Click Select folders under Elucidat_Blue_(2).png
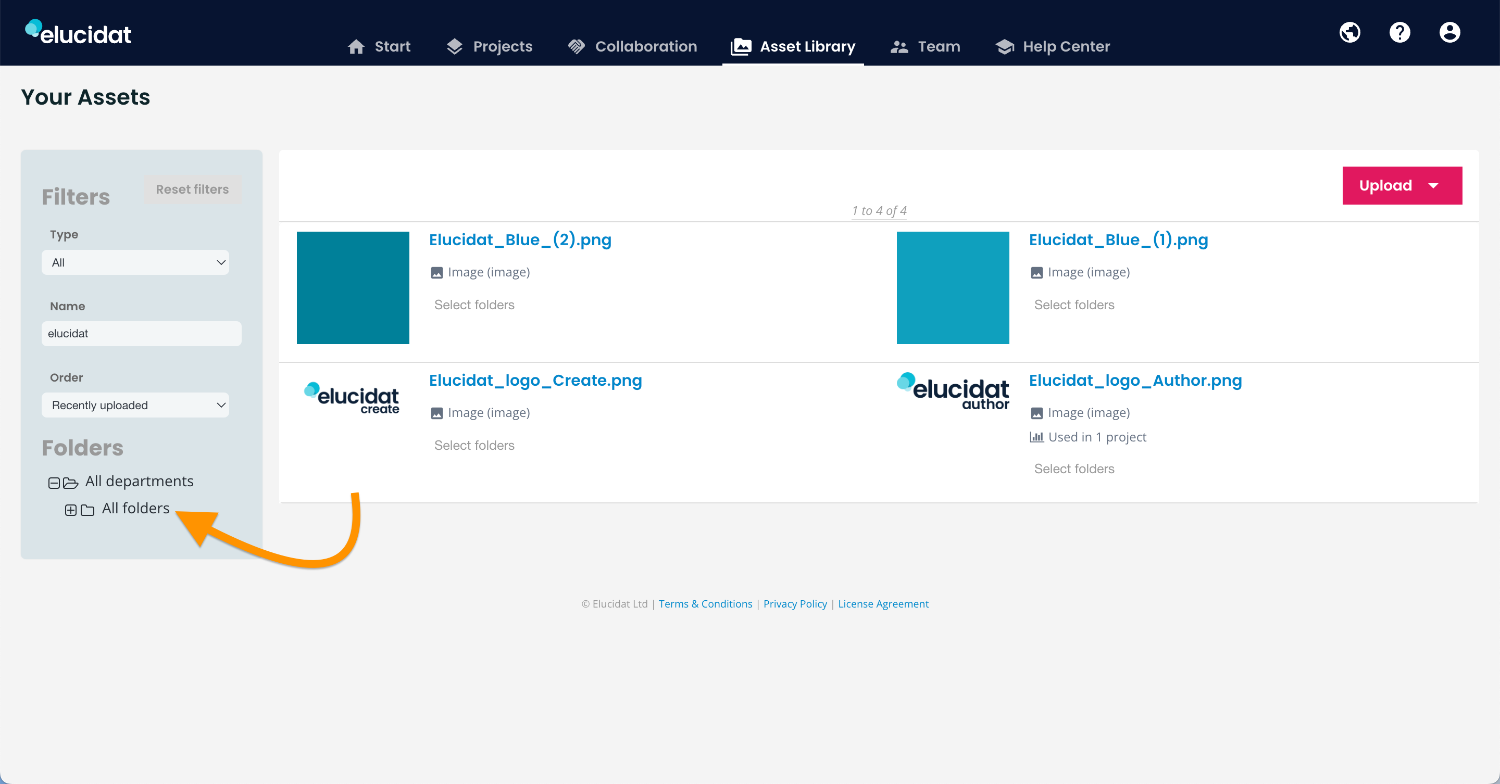The width and height of the screenshot is (1500, 784). (x=474, y=305)
